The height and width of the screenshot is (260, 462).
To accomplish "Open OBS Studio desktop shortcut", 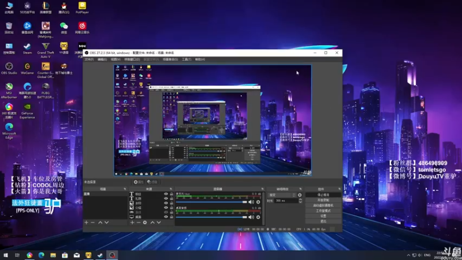I will tap(9, 68).
